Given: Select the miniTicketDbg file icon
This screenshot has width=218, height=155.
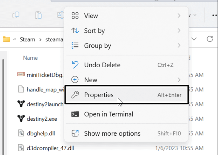Looking at the screenshot, I should 21,75.
